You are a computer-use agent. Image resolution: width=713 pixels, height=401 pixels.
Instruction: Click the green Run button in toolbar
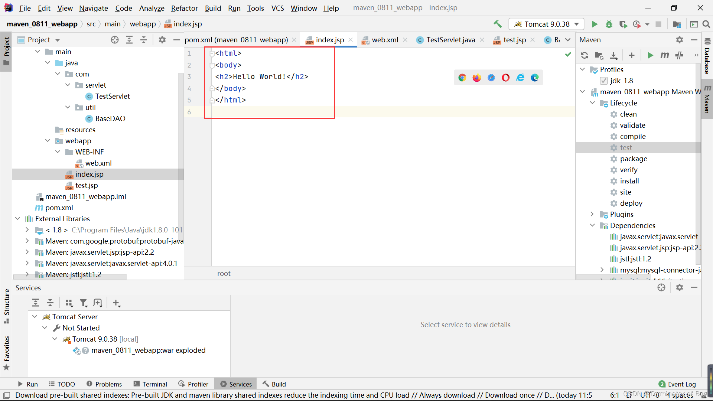click(595, 24)
